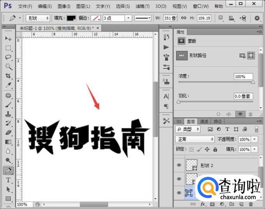Select the Brush tool
This screenshot has width=265, height=209.
point(8,105)
